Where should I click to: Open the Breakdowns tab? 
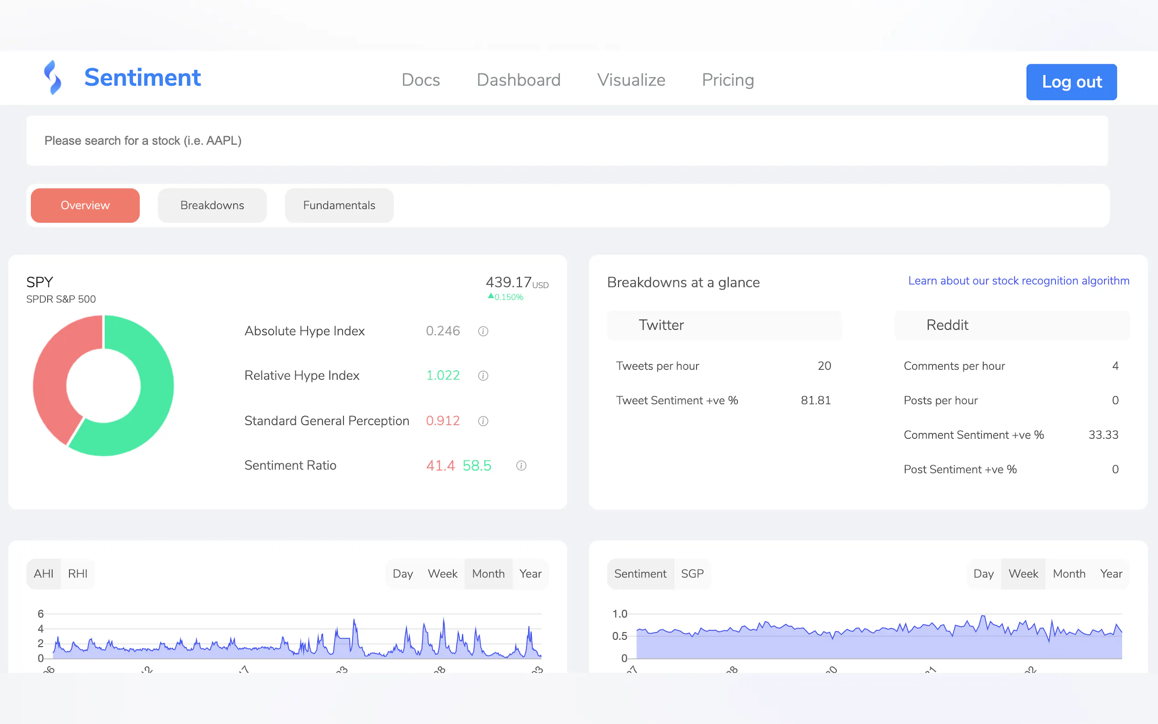212,206
